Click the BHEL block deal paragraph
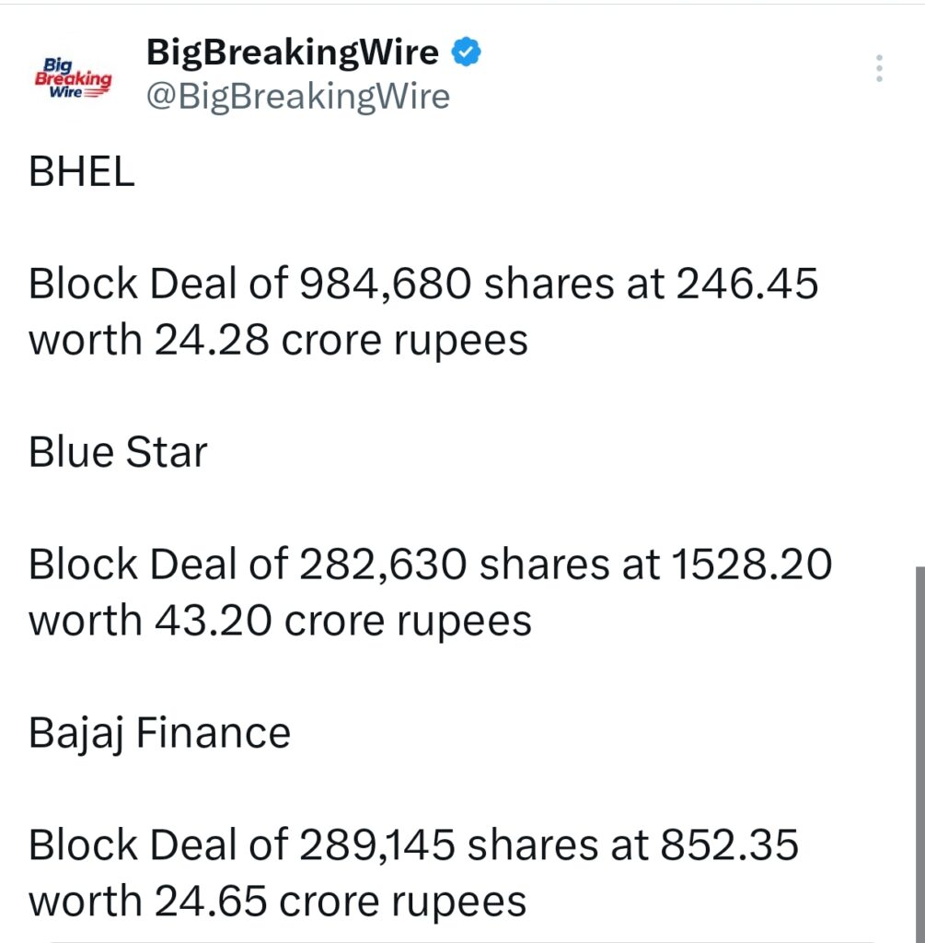The width and height of the screenshot is (925, 943). [423, 311]
